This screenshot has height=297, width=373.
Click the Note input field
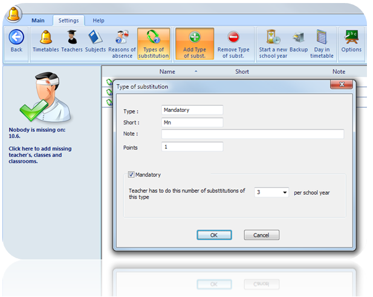(253, 134)
